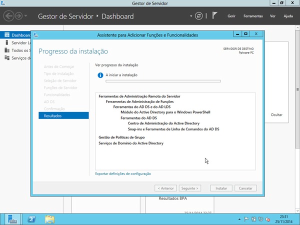Screen dimensions: 300x225
Task: Click the refresh icon in Server Manager header
Action: (x=199, y=16)
